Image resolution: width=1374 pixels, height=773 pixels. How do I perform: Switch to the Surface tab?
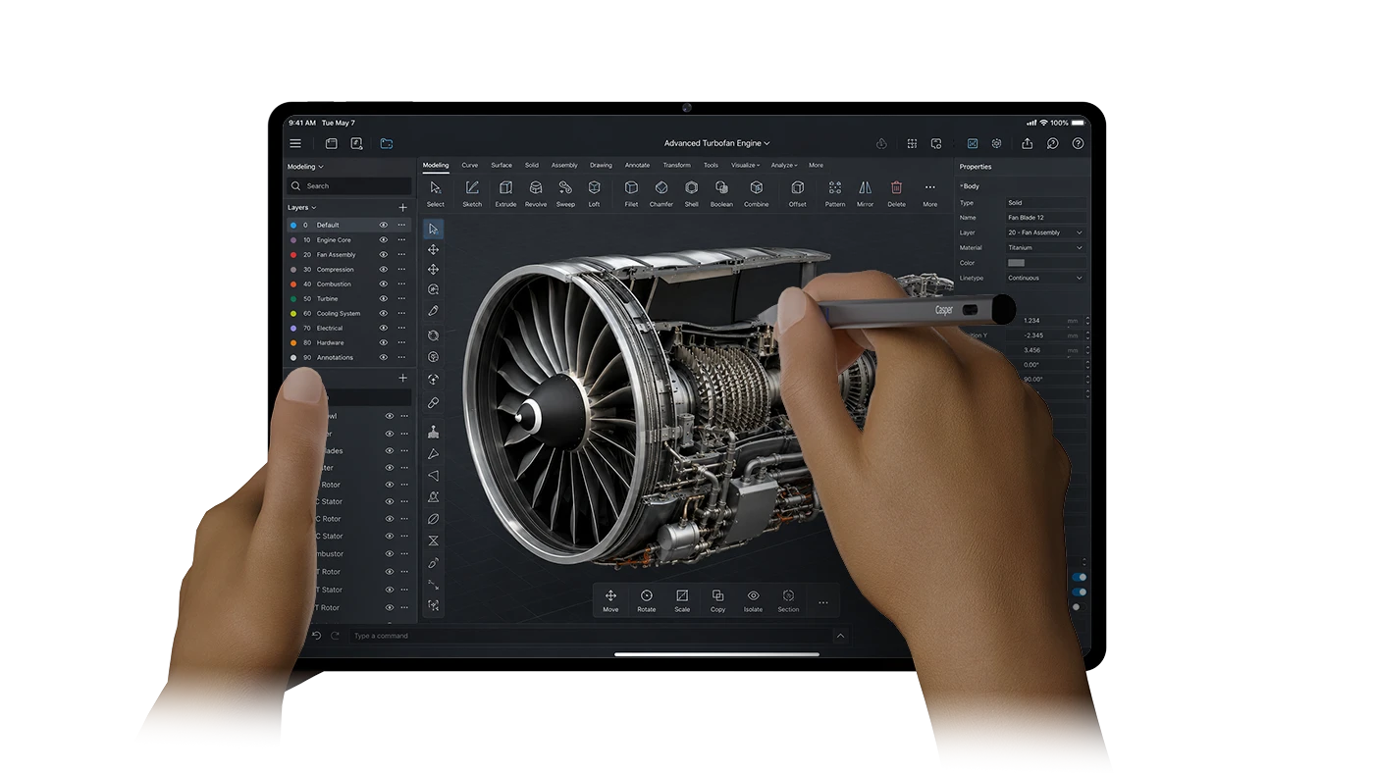502,165
